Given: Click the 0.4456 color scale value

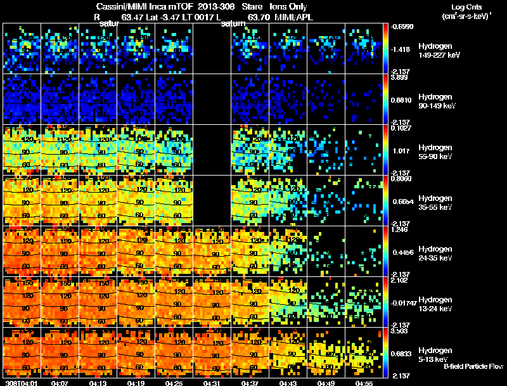Looking at the screenshot, I should [x=403, y=252].
